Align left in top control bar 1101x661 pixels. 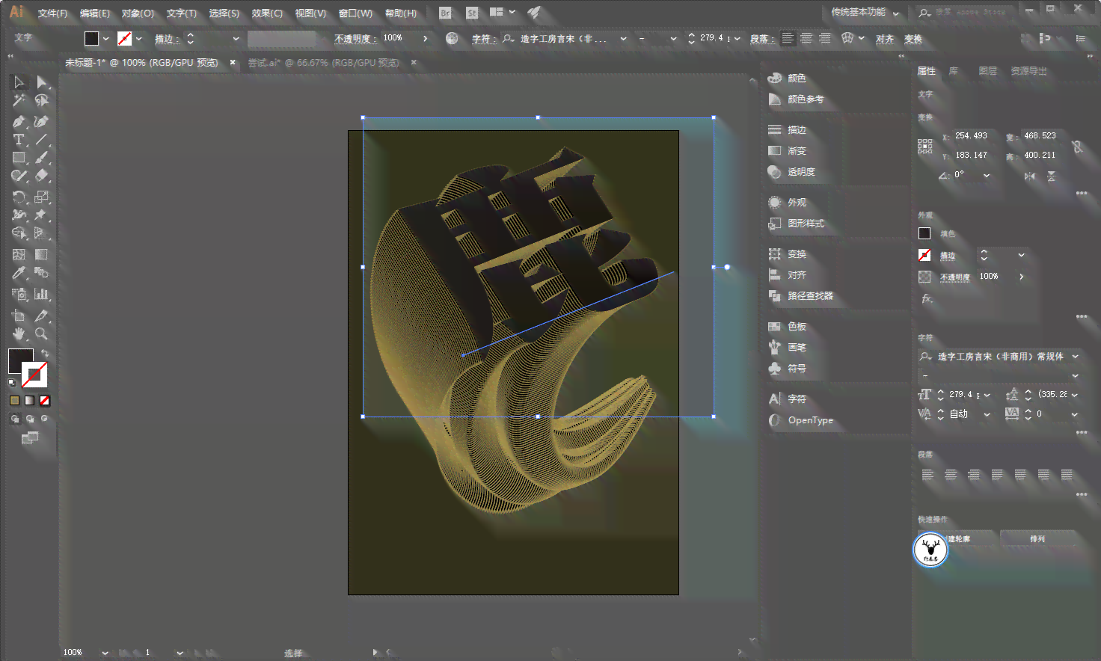pos(788,38)
